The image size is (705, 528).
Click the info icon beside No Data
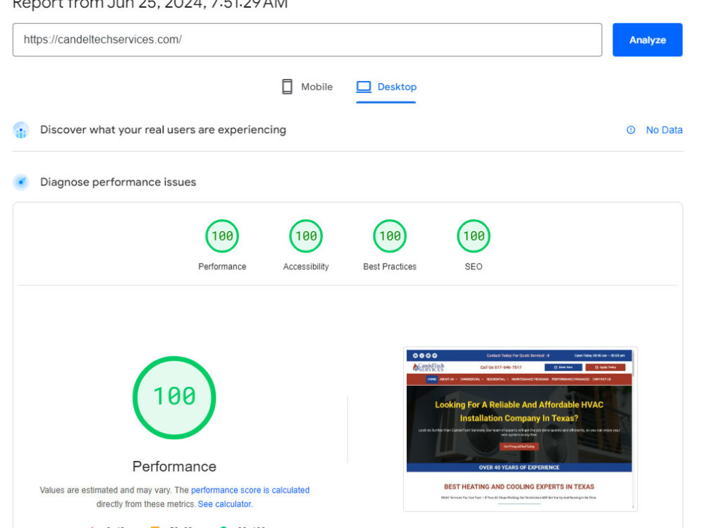click(631, 130)
